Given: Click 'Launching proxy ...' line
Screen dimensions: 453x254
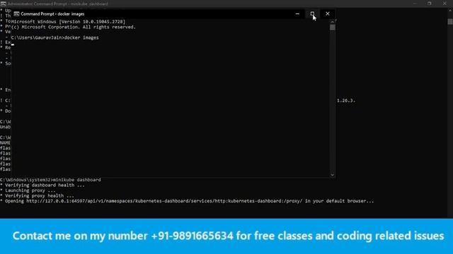Looking at the screenshot, I should point(28,190).
